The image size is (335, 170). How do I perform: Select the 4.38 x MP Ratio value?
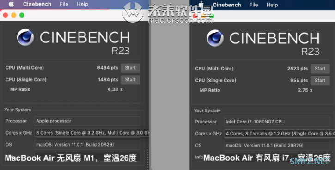tap(115, 89)
